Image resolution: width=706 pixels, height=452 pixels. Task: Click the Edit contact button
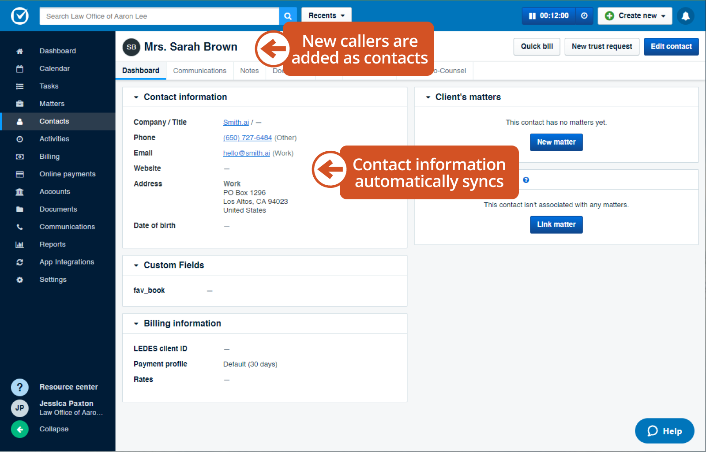671,46
